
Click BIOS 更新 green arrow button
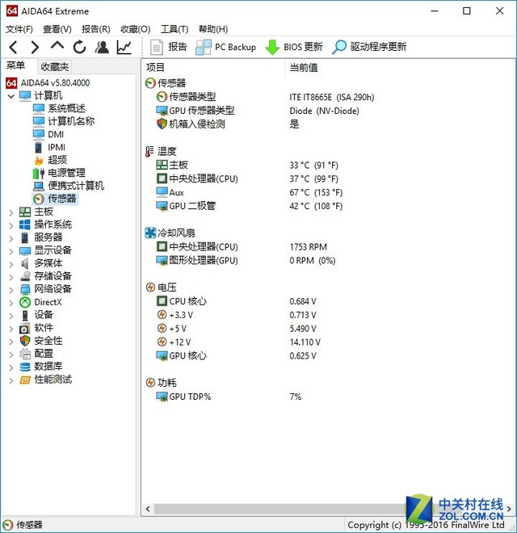click(x=294, y=47)
